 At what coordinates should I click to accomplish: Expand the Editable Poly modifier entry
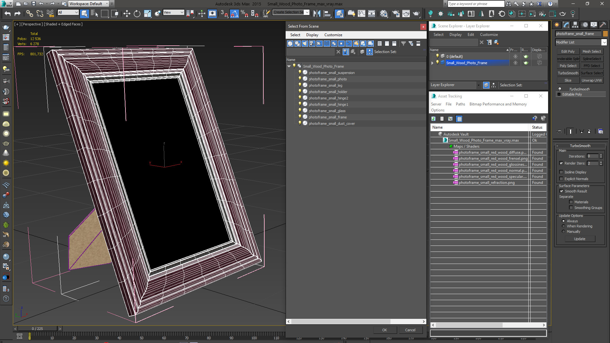click(559, 94)
